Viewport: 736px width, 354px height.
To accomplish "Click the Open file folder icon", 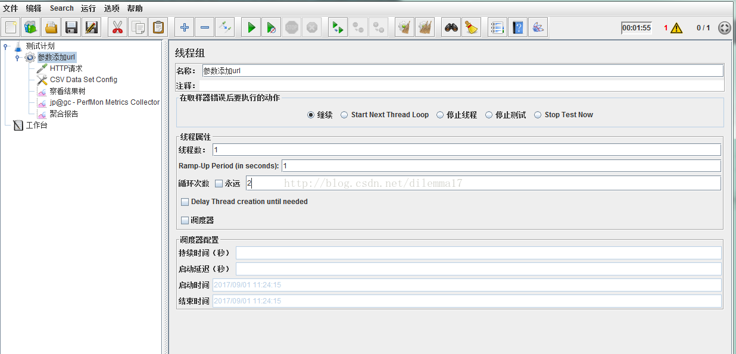I will click(51, 27).
